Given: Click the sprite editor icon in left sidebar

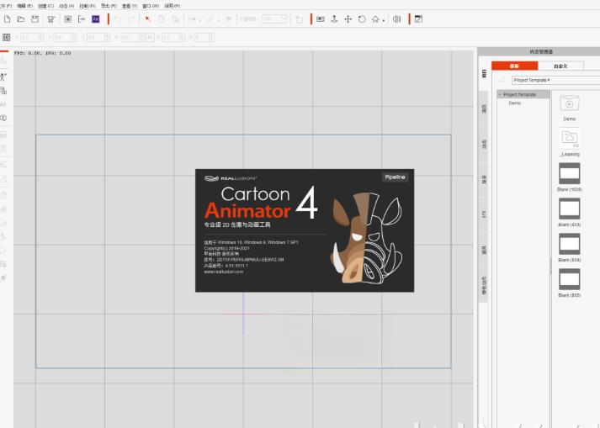Looking at the screenshot, I should click(3, 91).
